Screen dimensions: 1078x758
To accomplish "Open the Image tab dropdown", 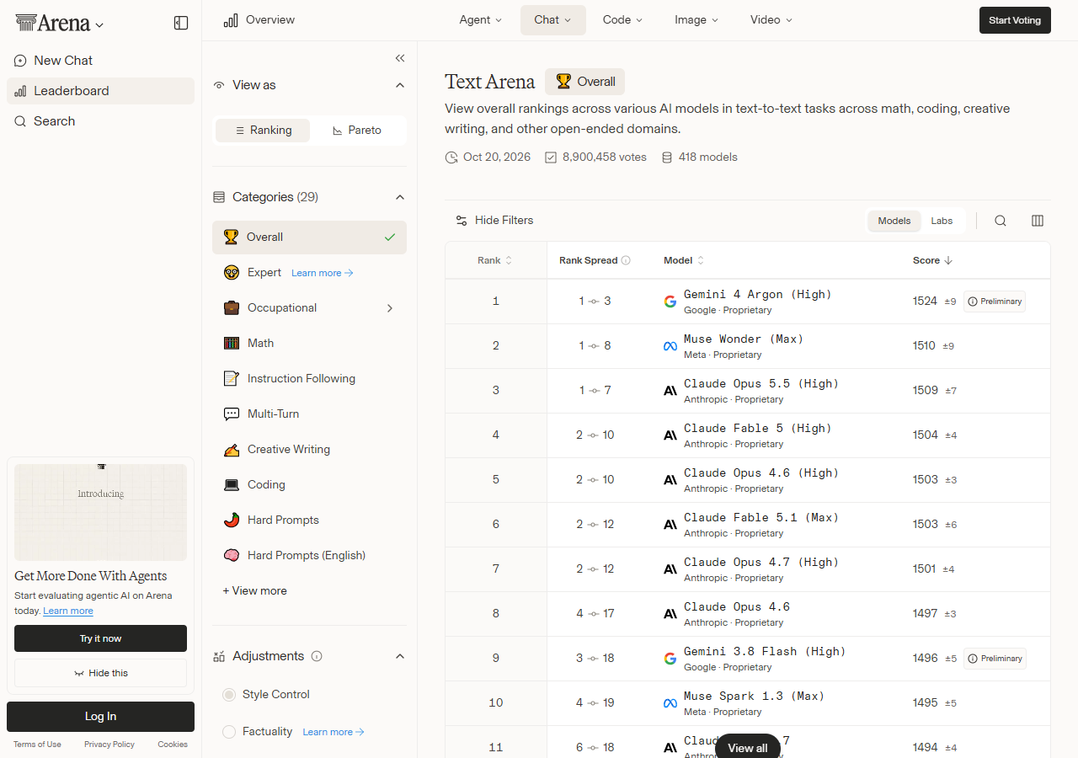I will click(696, 20).
